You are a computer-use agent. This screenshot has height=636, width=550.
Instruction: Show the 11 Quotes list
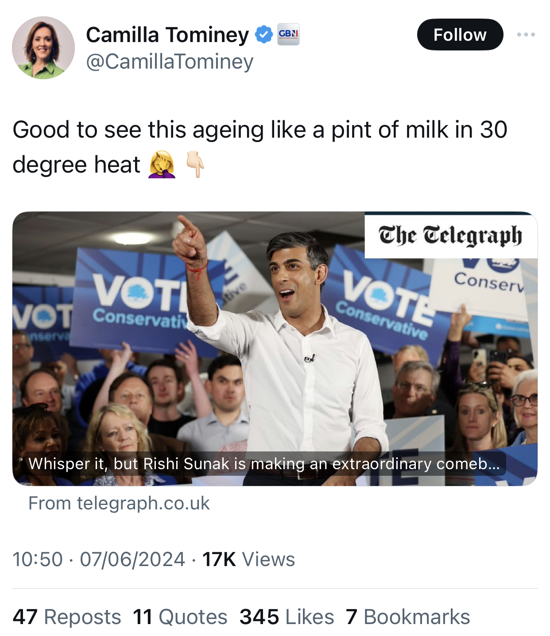point(180,617)
